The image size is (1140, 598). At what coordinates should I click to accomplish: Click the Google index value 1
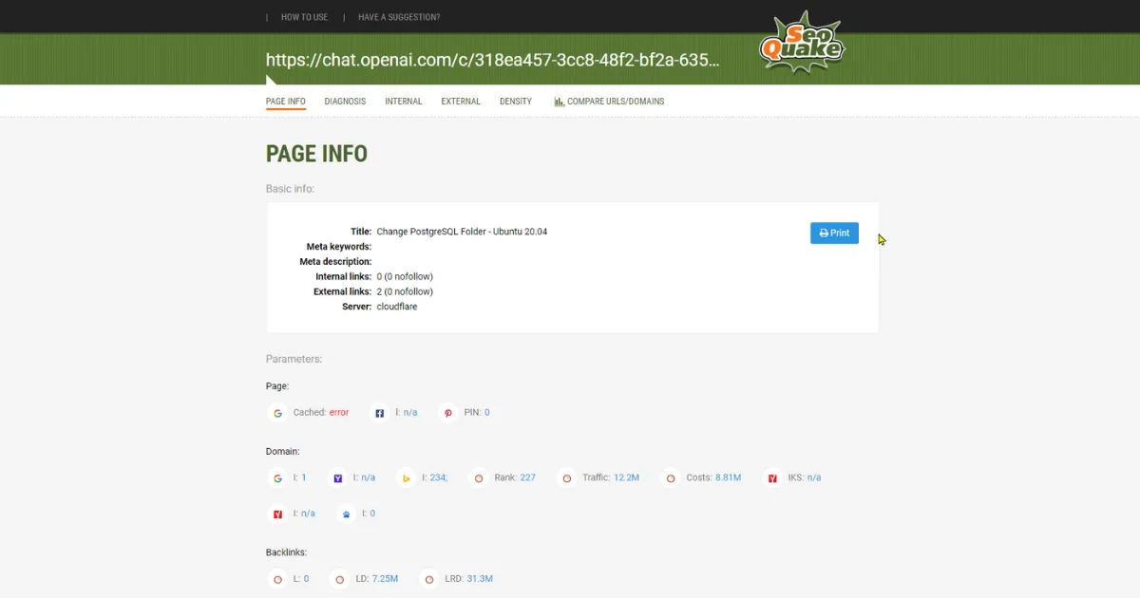click(x=304, y=478)
